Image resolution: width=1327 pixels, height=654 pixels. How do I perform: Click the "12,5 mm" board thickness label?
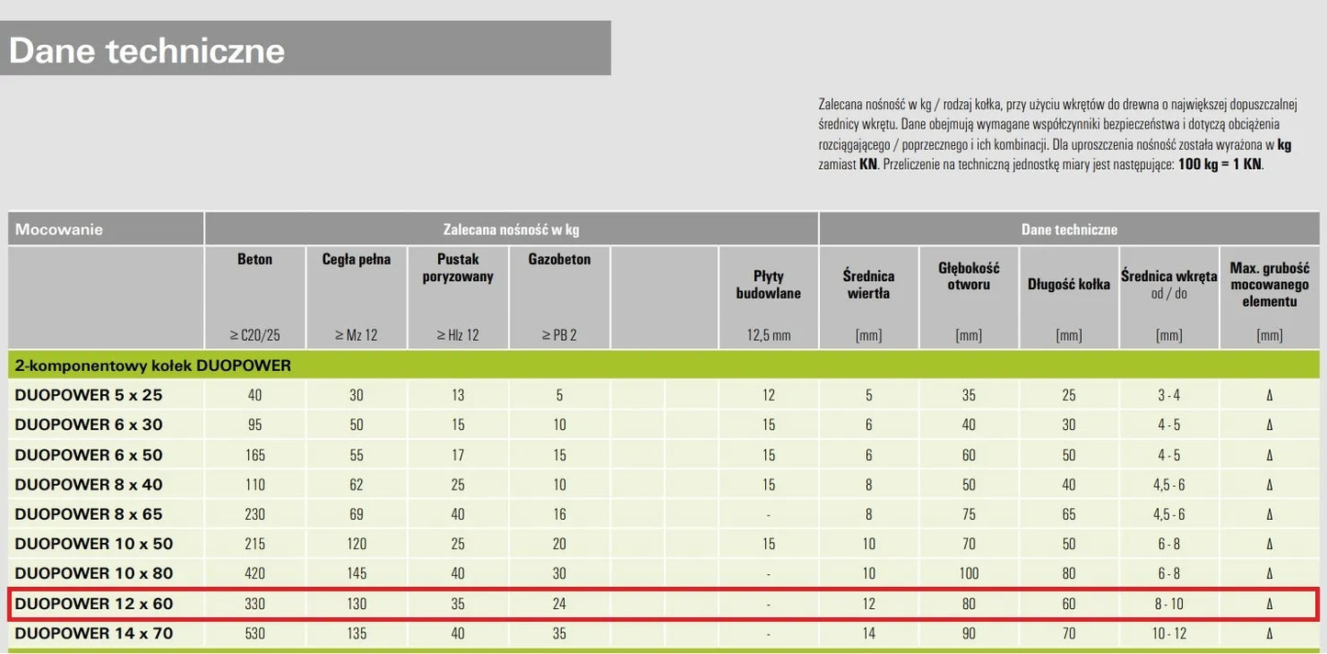[x=769, y=335]
